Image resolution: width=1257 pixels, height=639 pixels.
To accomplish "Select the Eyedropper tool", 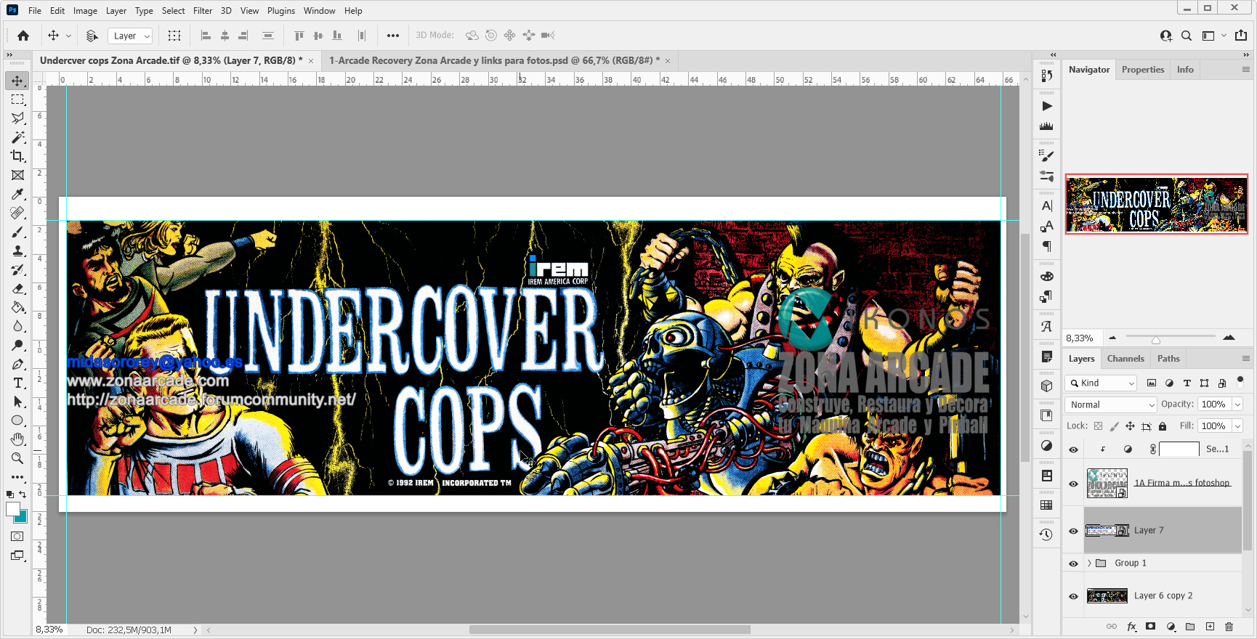I will pos(17,194).
